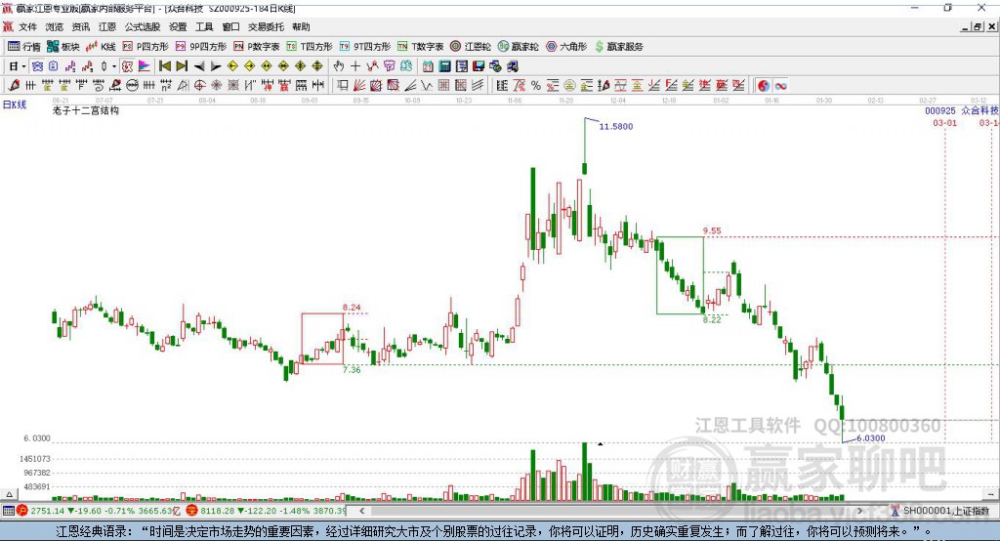Click status bar table grid icon
This screenshot has height=541, width=1000.
pos(8,511)
